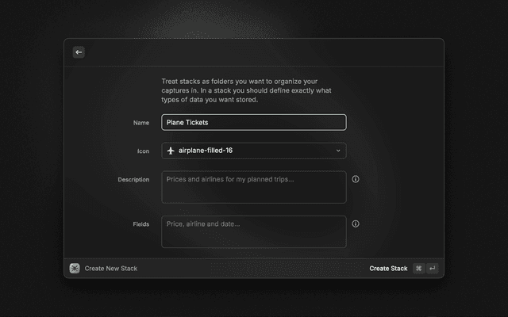
Task: Click the Description field label
Action: (x=133, y=180)
